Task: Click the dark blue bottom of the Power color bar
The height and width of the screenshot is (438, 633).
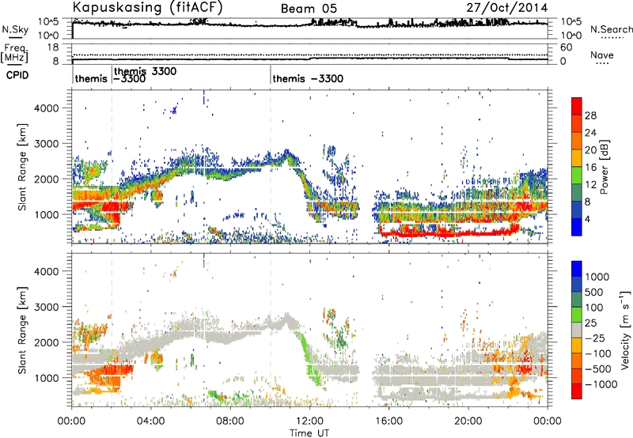Action: pyautogui.click(x=577, y=228)
